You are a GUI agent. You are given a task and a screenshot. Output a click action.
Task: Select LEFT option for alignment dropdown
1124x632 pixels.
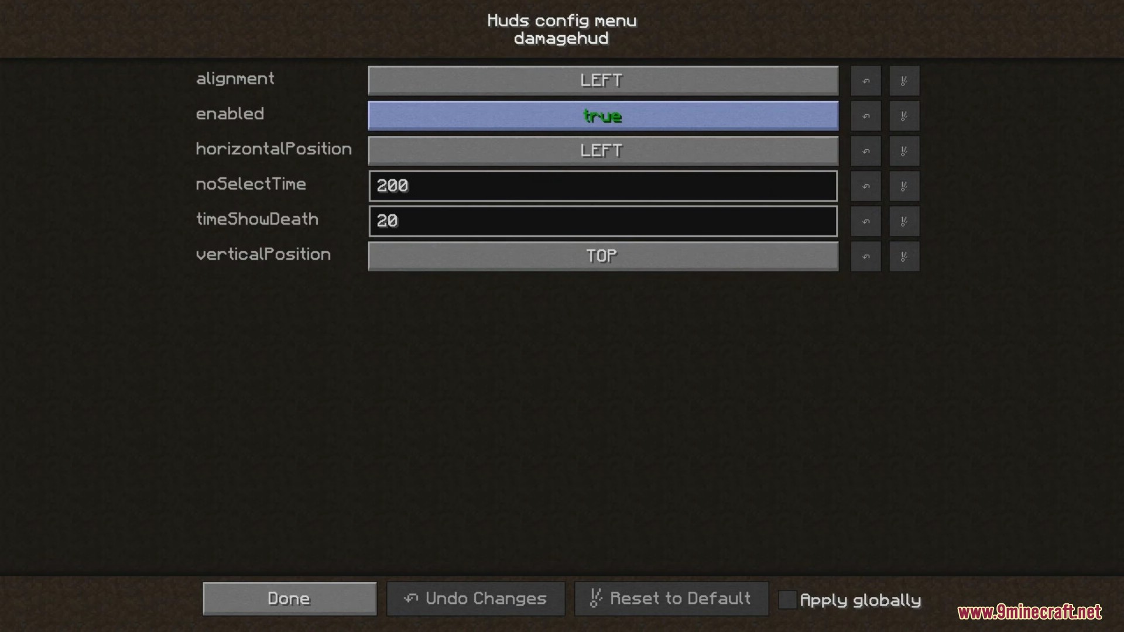602,80
